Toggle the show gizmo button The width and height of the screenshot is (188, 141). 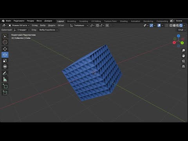click(x=151, y=25)
